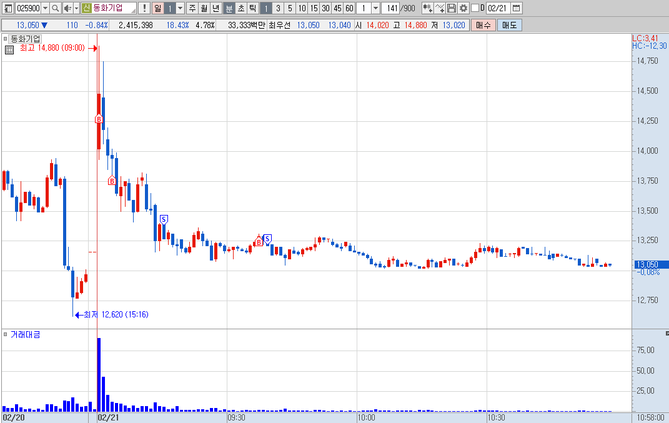Click the add indicator line icon
669x423 pixels.
point(440,8)
